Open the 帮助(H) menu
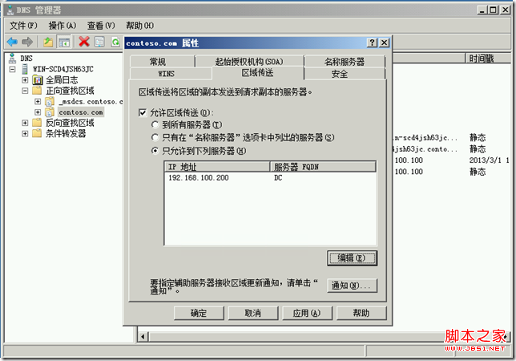516x361 pixels. [x=140, y=26]
